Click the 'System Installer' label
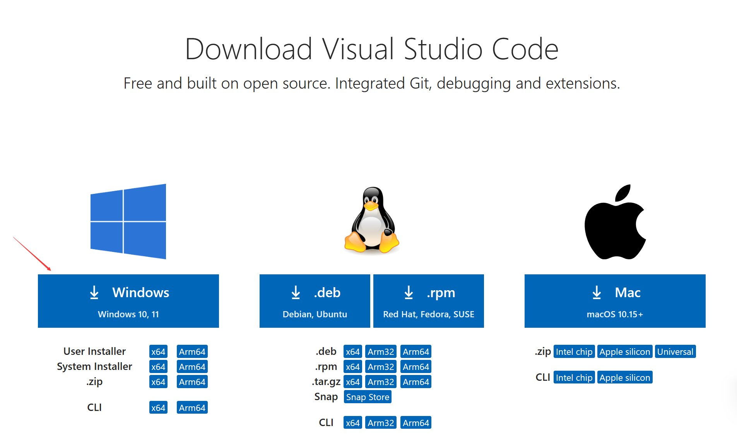 94,366
